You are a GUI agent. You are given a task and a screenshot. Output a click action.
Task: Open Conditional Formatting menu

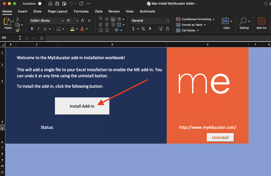(195, 19)
